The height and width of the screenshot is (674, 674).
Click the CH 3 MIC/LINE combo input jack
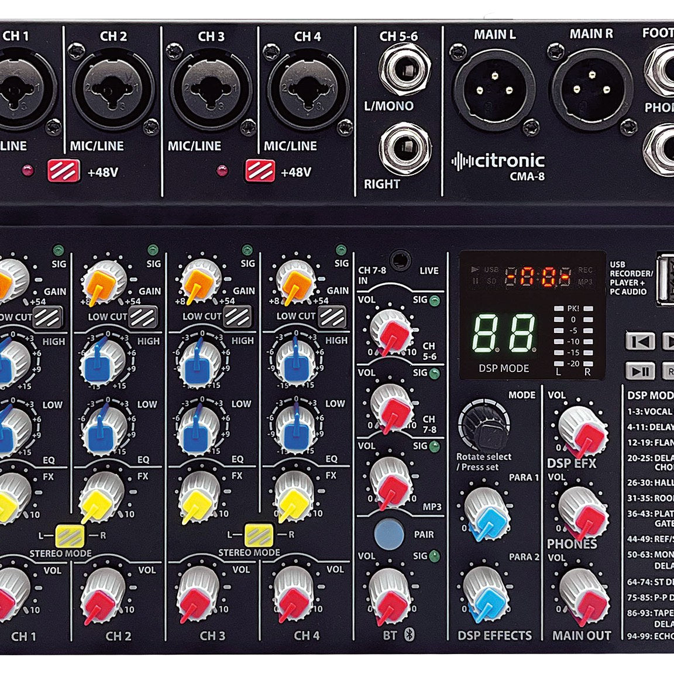pyautogui.click(x=211, y=90)
